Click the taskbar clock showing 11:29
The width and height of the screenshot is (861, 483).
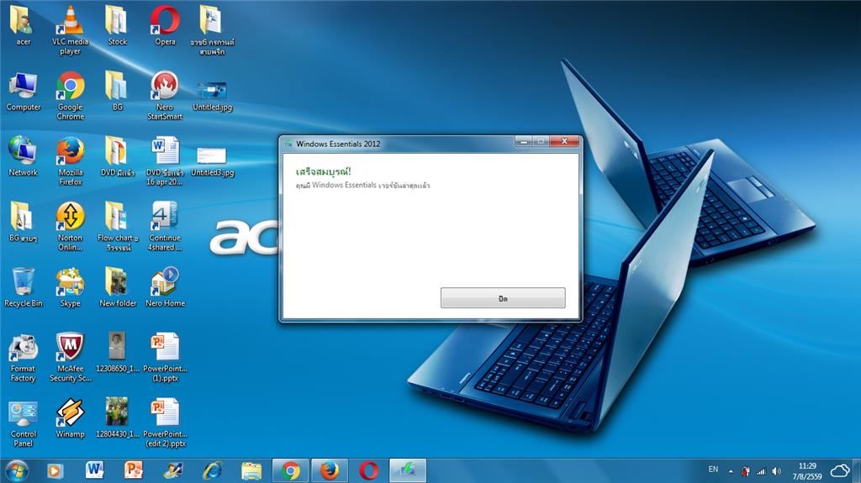click(x=806, y=471)
